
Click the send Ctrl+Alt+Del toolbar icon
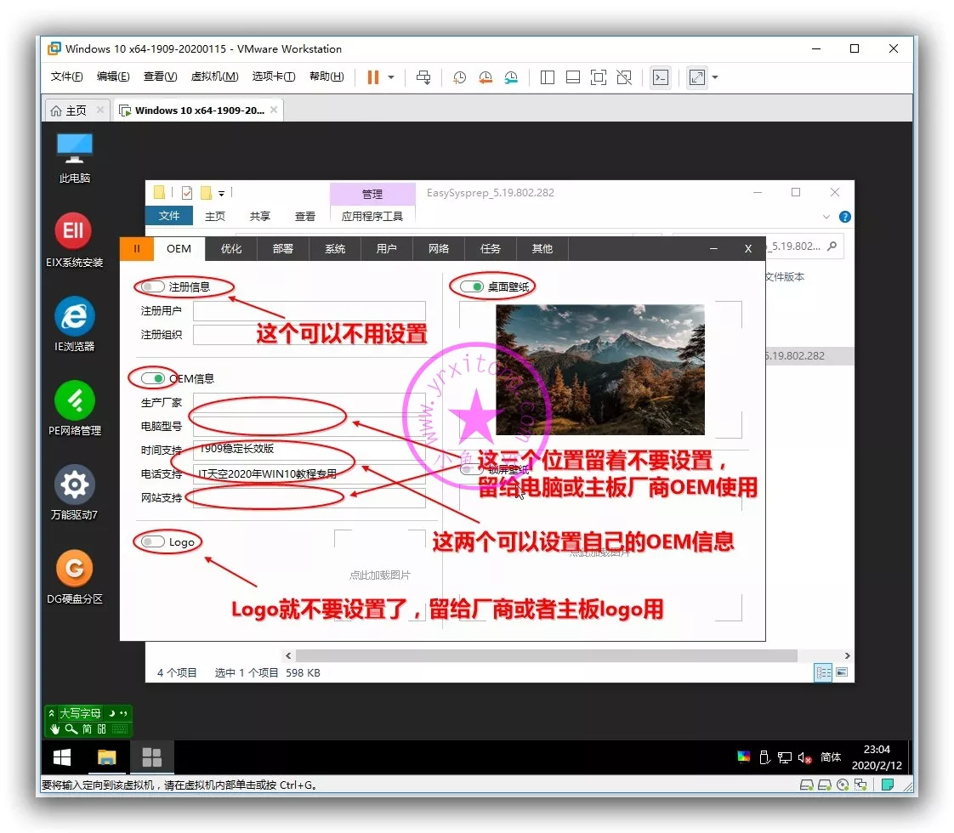[x=423, y=77]
